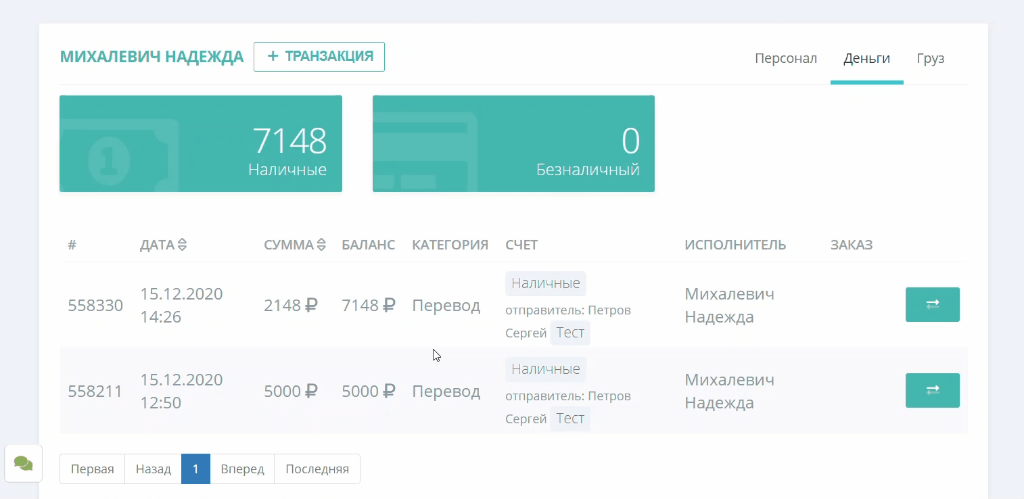Click the Наличные 7148 balance card
This screenshot has width=1024, height=499.
[x=201, y=143]
